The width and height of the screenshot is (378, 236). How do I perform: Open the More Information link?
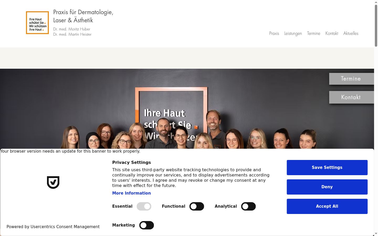click(132, 193)
